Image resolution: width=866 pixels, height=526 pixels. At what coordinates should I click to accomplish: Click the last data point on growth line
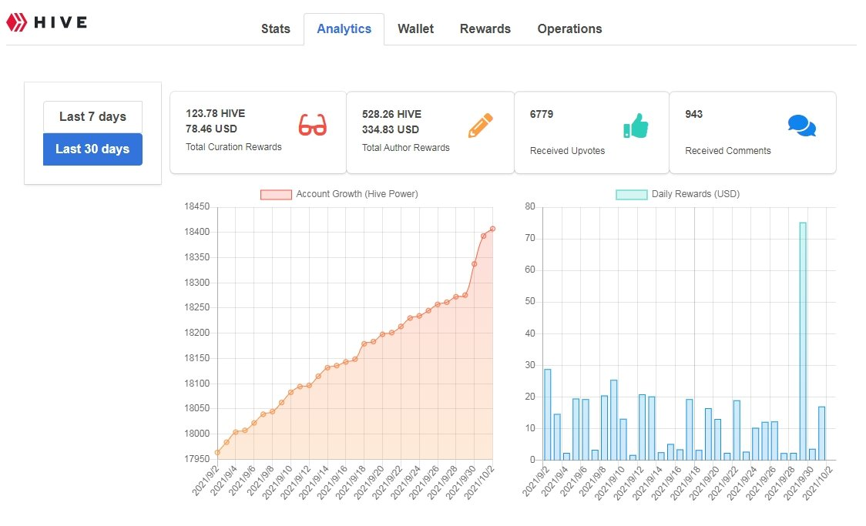(x=492, y=229)
